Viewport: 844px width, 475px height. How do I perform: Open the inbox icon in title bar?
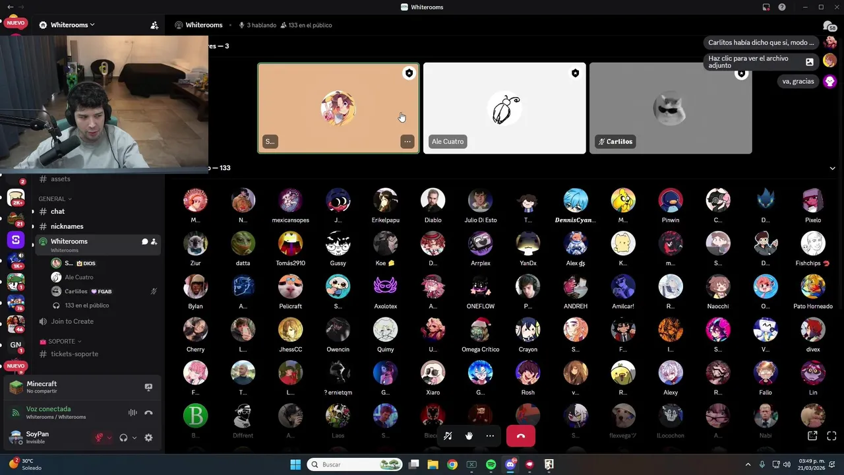(766, 7)
